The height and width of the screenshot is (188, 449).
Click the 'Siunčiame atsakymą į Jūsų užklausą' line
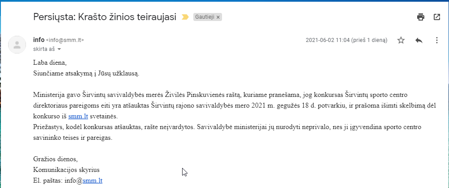pos(86,73)
